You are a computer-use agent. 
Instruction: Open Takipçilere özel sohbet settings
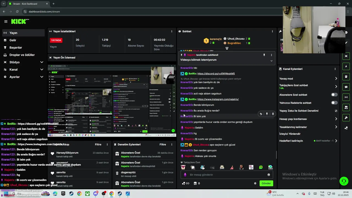click(308, 86)
